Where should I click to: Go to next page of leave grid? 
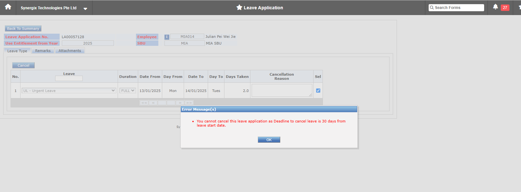pos(180,103)
